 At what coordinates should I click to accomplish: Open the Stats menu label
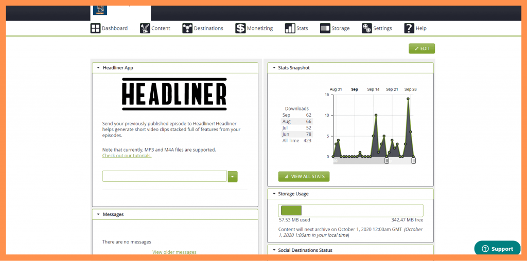[302, 28]
